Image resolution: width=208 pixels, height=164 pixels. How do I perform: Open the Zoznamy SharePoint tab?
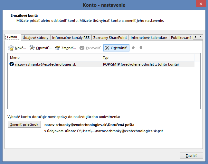coord(110,38)
